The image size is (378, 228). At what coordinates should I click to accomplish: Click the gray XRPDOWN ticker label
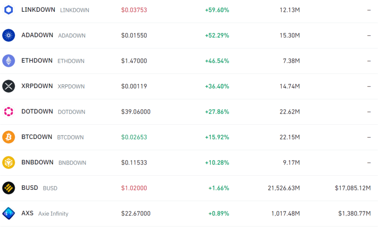[x=71, y=87]
